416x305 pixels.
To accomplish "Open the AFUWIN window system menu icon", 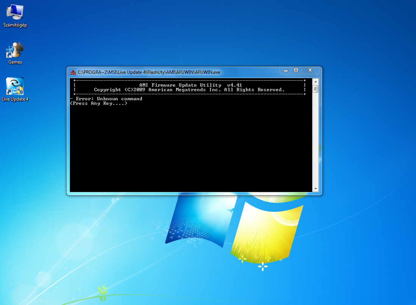I will tap(73, 72).
